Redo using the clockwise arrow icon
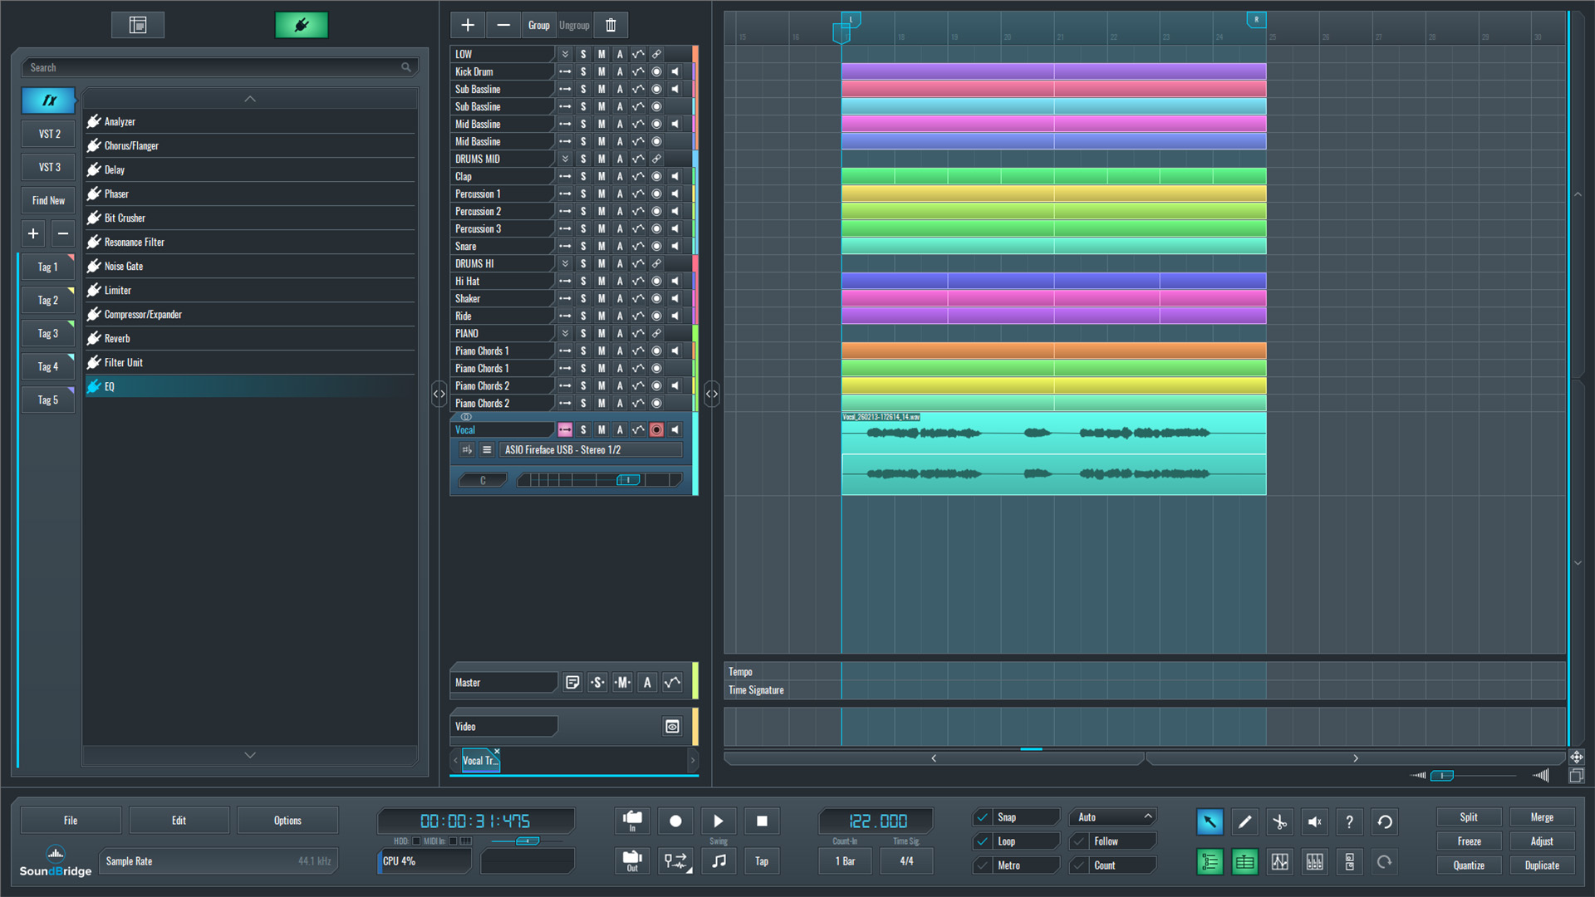 (x=1384, y=861)
